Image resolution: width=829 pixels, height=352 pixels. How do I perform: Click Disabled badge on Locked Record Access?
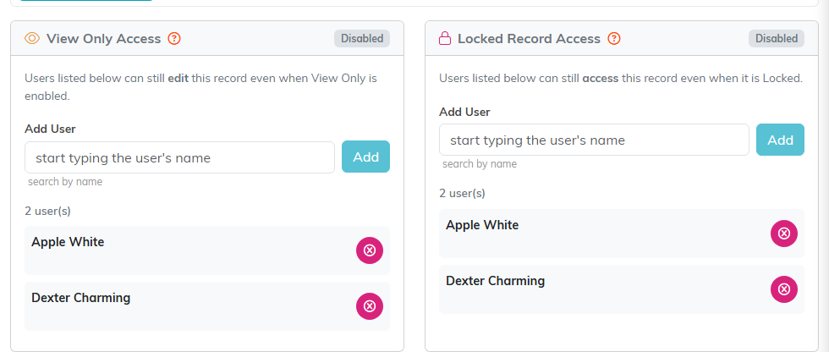(777, 39)
